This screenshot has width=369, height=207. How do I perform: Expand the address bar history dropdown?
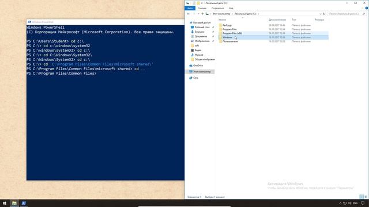[320, 14]
